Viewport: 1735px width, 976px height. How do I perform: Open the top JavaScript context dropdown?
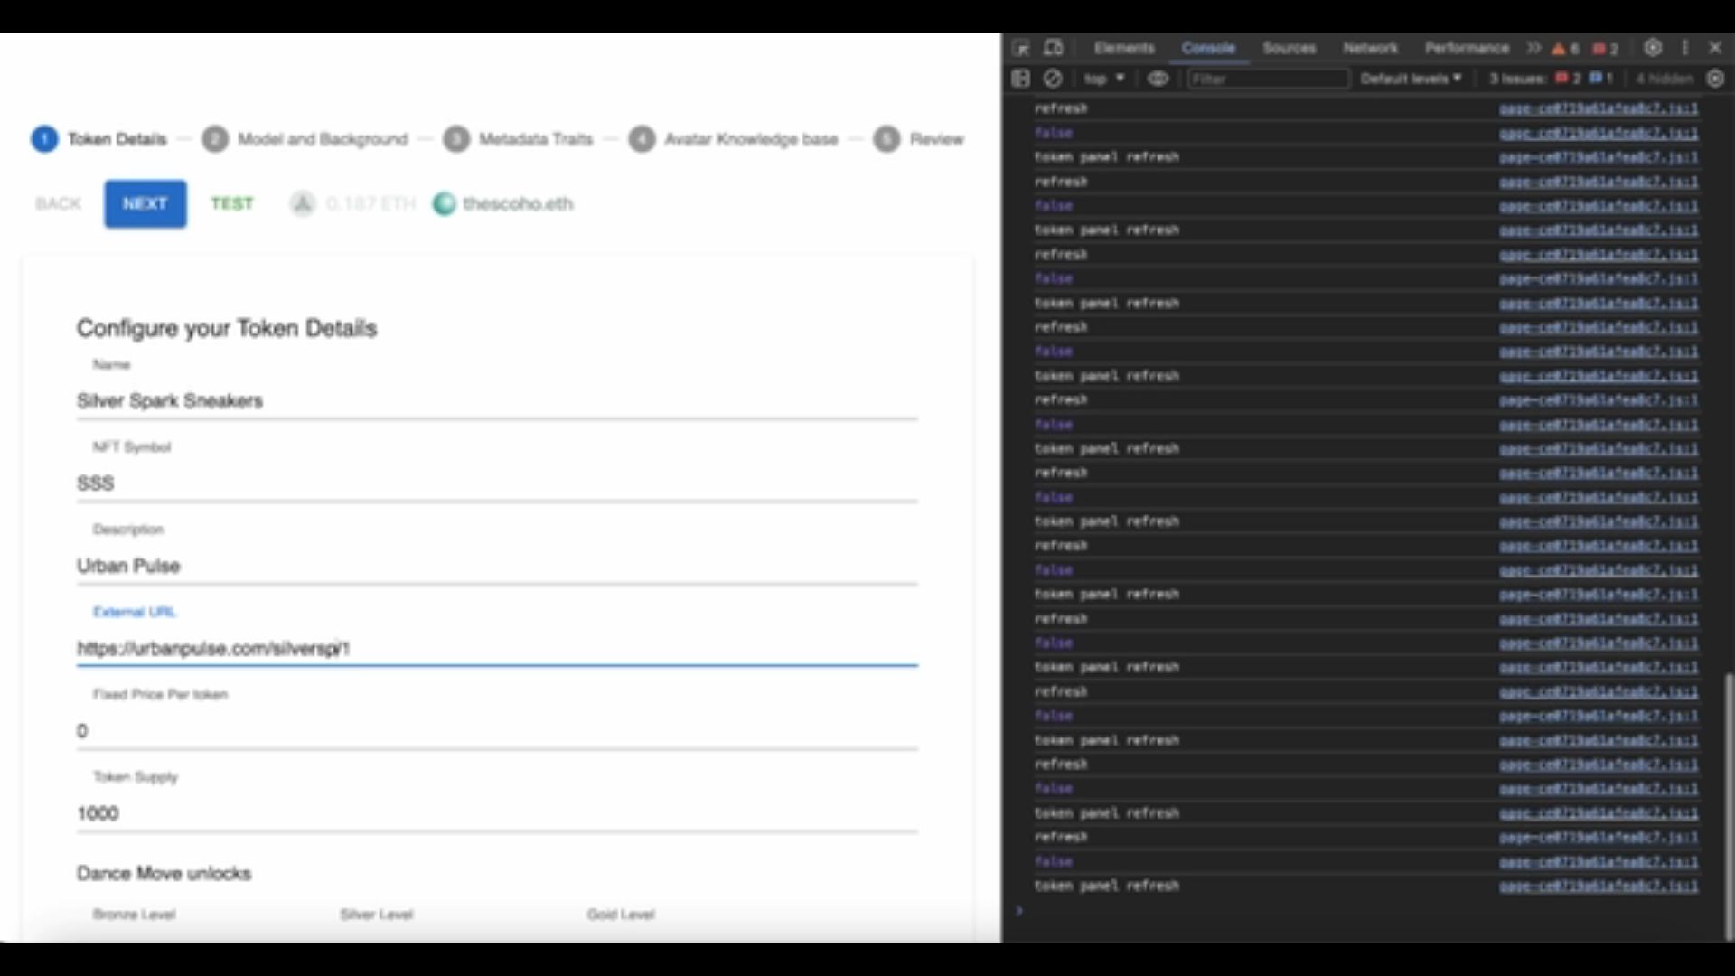pos(1104,79)
